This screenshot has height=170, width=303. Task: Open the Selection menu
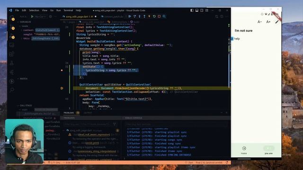34,10
